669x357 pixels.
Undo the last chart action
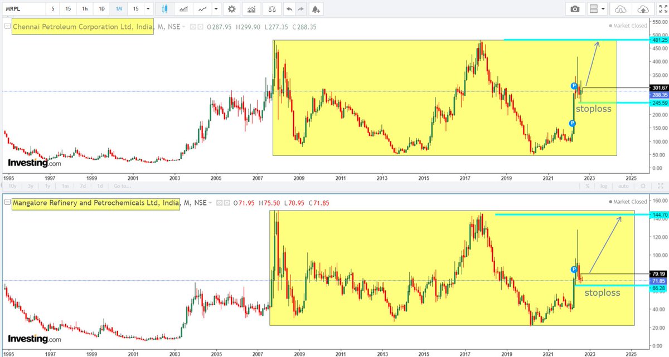click(288, 9)
